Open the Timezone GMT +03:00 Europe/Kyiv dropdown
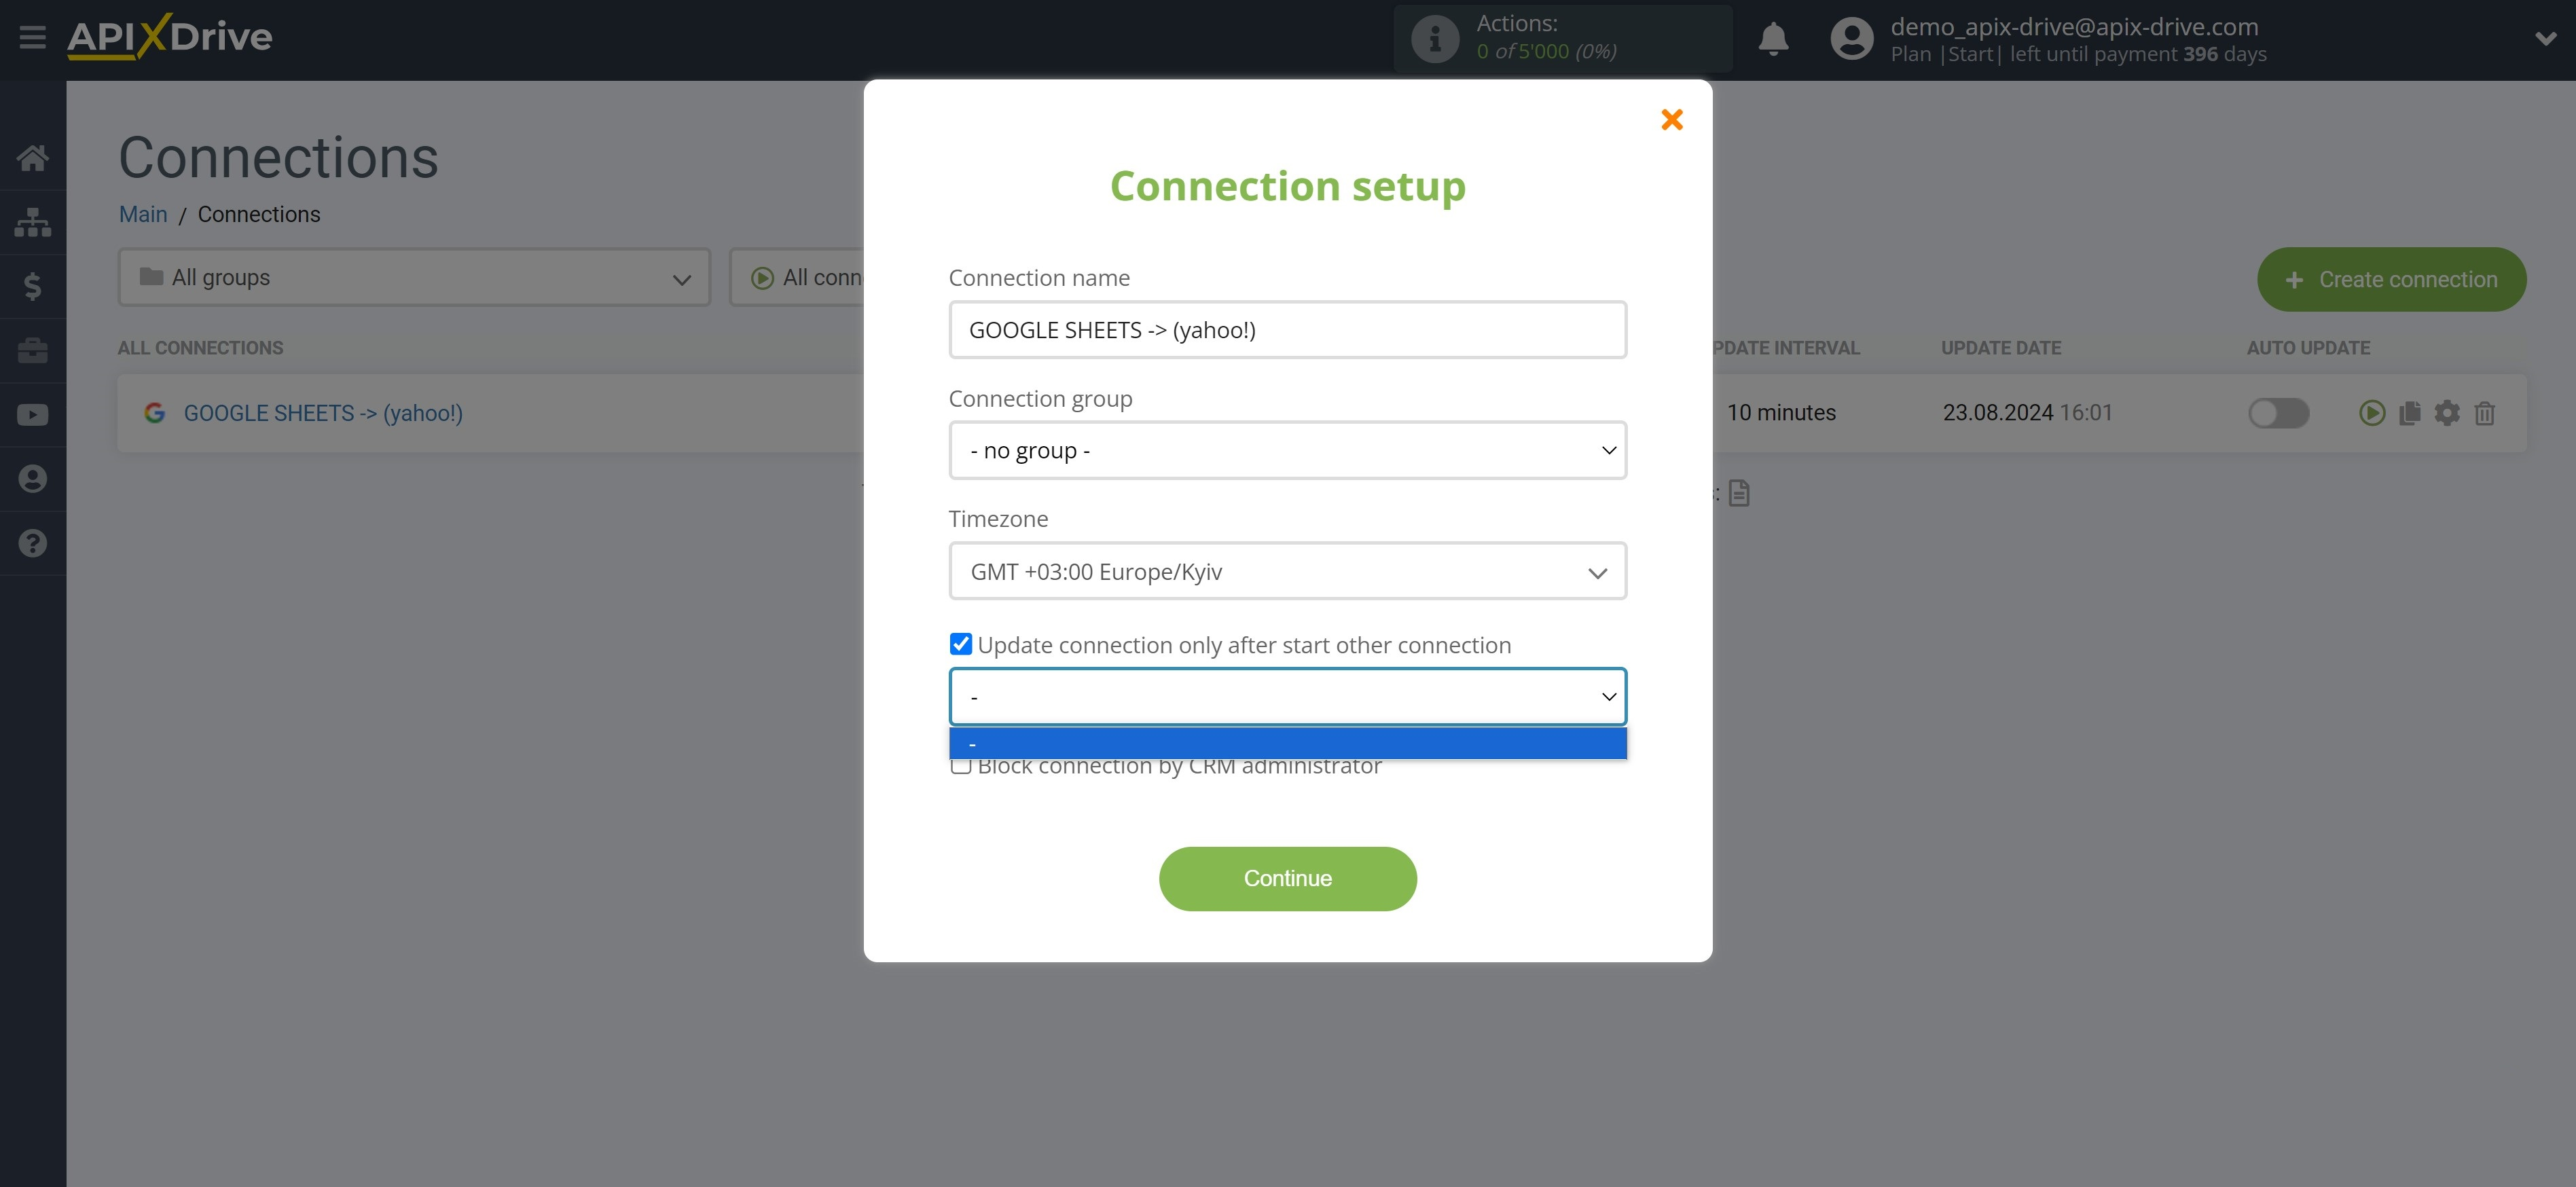Screen dimensions: 2576x1187 [1288, 571]
